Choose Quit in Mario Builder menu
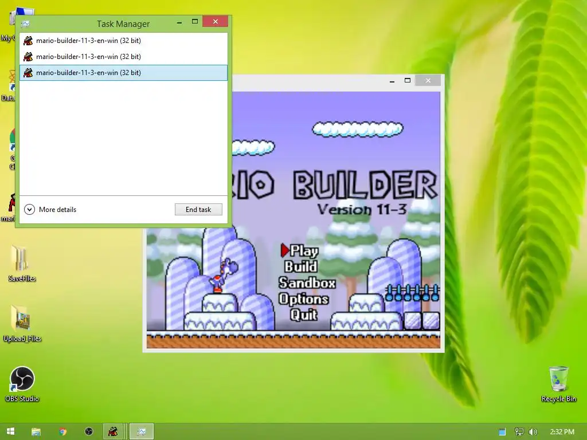Viewport: 587px width, 440px height. click(304, 315)
